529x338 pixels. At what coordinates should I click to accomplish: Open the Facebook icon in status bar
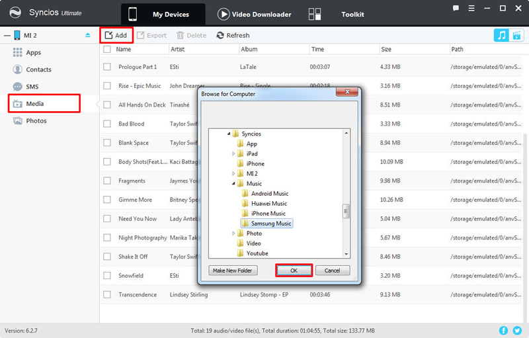click(503, 331)
